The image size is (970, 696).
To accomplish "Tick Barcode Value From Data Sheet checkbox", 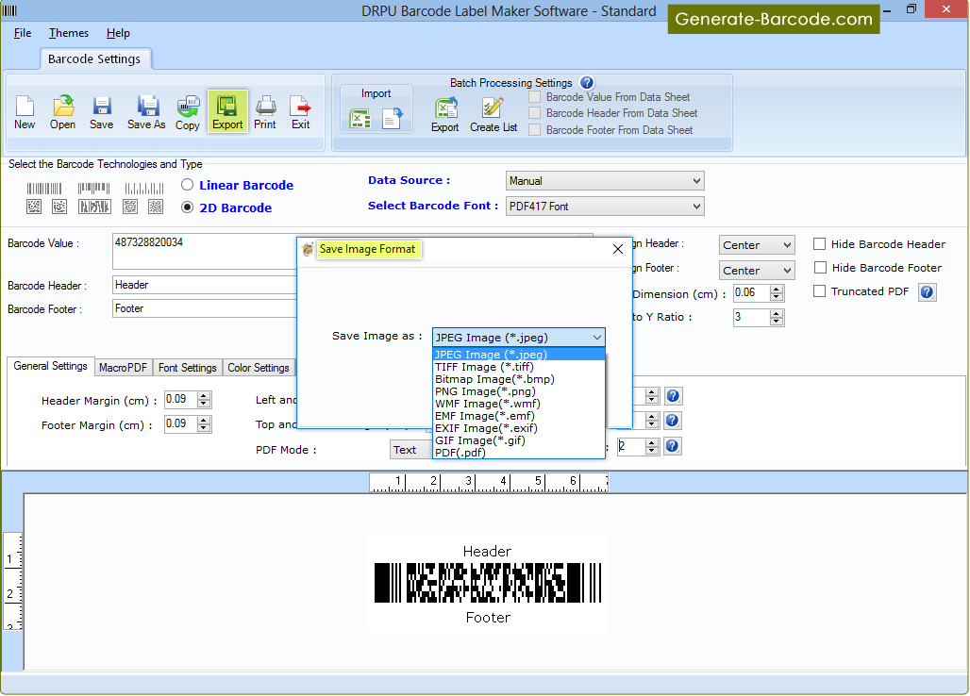I will click(534, 97).
